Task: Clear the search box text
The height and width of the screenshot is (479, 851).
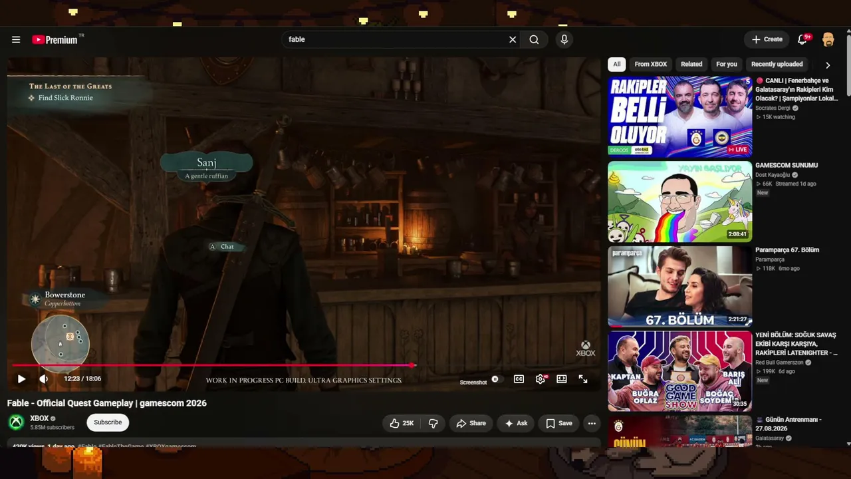Action: coord(513,40)
